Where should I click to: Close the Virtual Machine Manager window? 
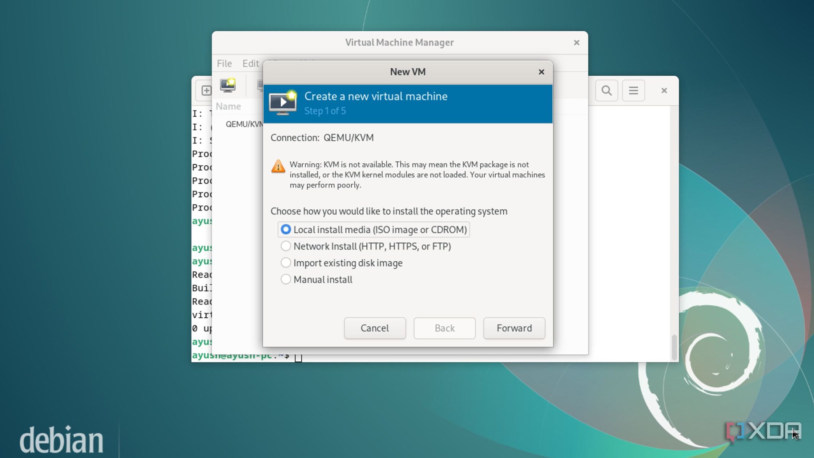tap(576, 43)
